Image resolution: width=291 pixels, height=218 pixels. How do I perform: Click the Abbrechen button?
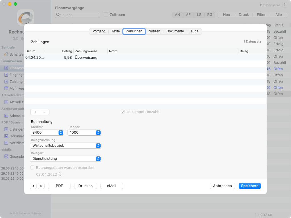tap(222, 186)
